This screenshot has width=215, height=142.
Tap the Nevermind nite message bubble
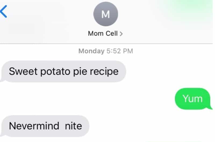click(45, 126)
